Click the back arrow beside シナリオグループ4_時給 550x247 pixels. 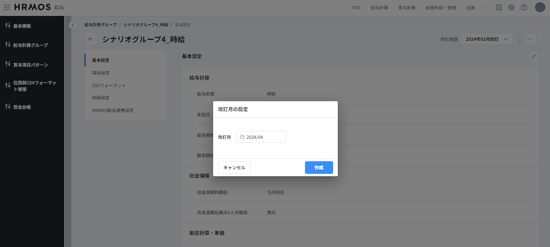[x=91, y=39]
